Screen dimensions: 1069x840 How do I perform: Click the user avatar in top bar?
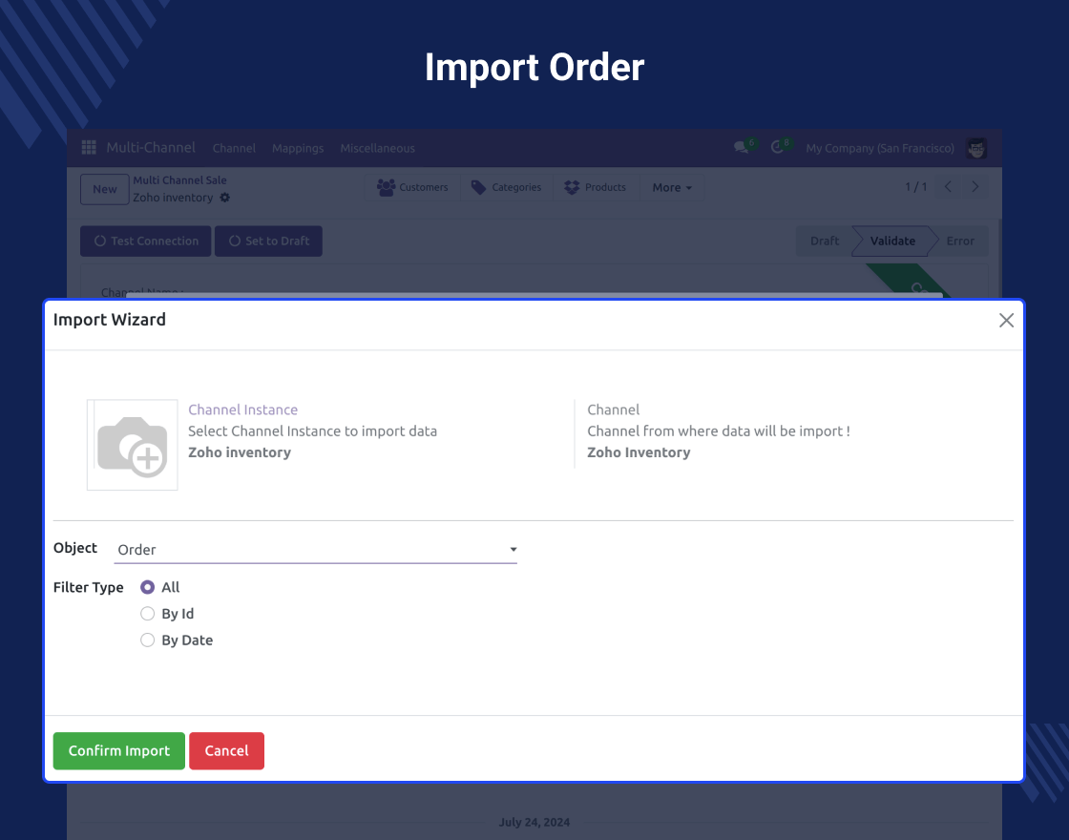pyautogui.click(x=976, y=148)
